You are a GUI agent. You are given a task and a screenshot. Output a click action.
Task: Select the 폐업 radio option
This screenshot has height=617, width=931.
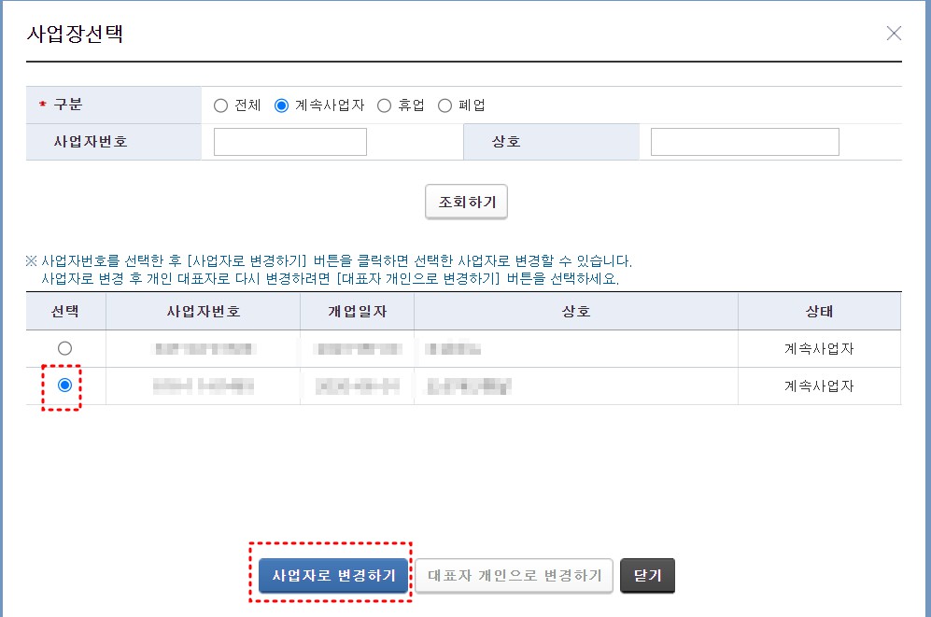[445, 105]
